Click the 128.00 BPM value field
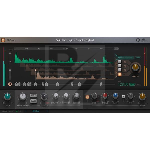 pyautogui.click(x=123, y=84)
